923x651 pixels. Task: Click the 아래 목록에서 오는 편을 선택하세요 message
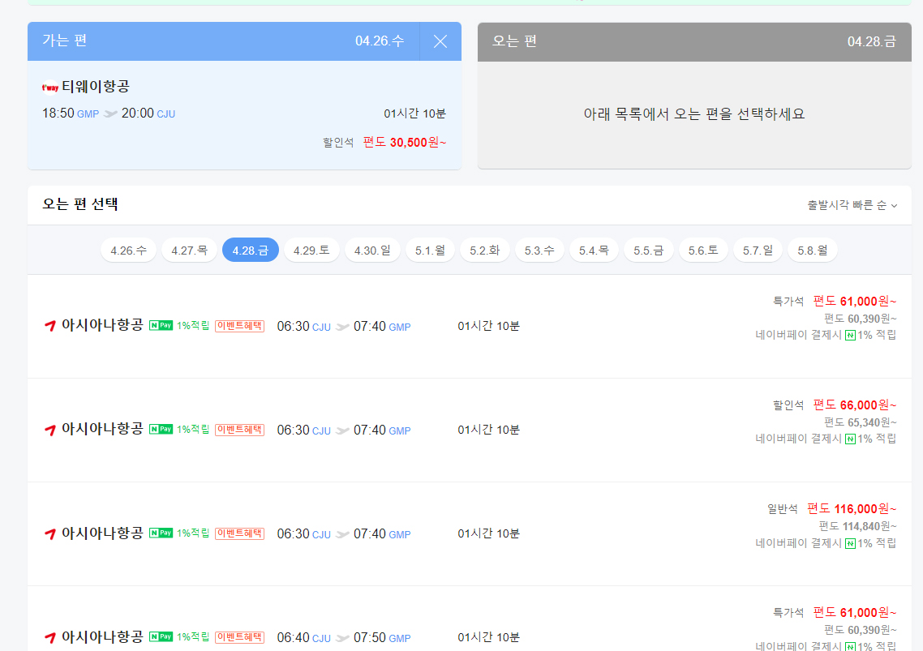(x=694, y=114)
